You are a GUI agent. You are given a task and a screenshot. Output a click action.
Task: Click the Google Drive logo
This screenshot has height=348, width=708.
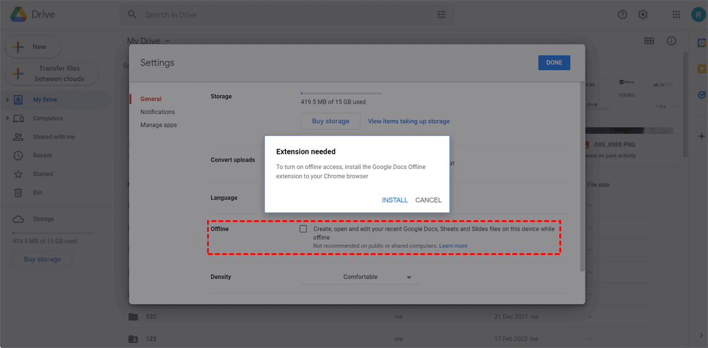18,15
